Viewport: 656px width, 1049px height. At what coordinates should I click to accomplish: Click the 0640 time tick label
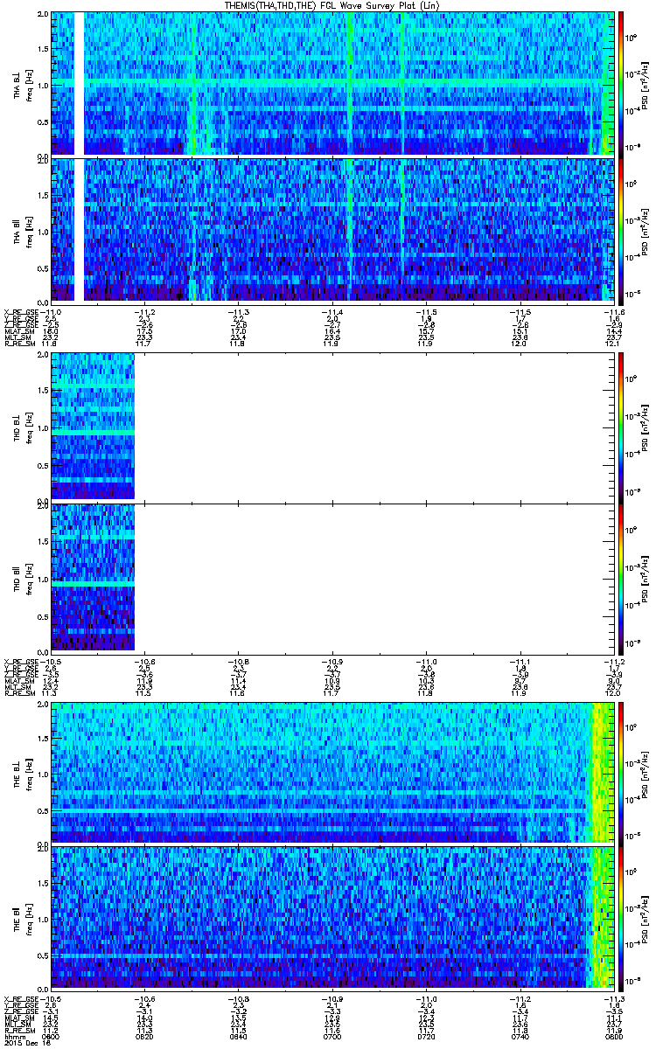239,1036
